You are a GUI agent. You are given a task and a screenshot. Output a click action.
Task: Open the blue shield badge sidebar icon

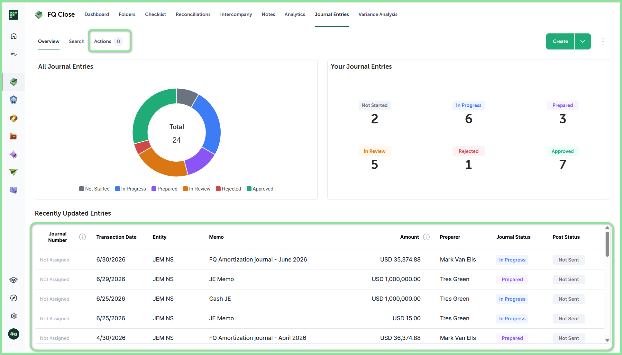pyautogui.click(x=14, y=100)
